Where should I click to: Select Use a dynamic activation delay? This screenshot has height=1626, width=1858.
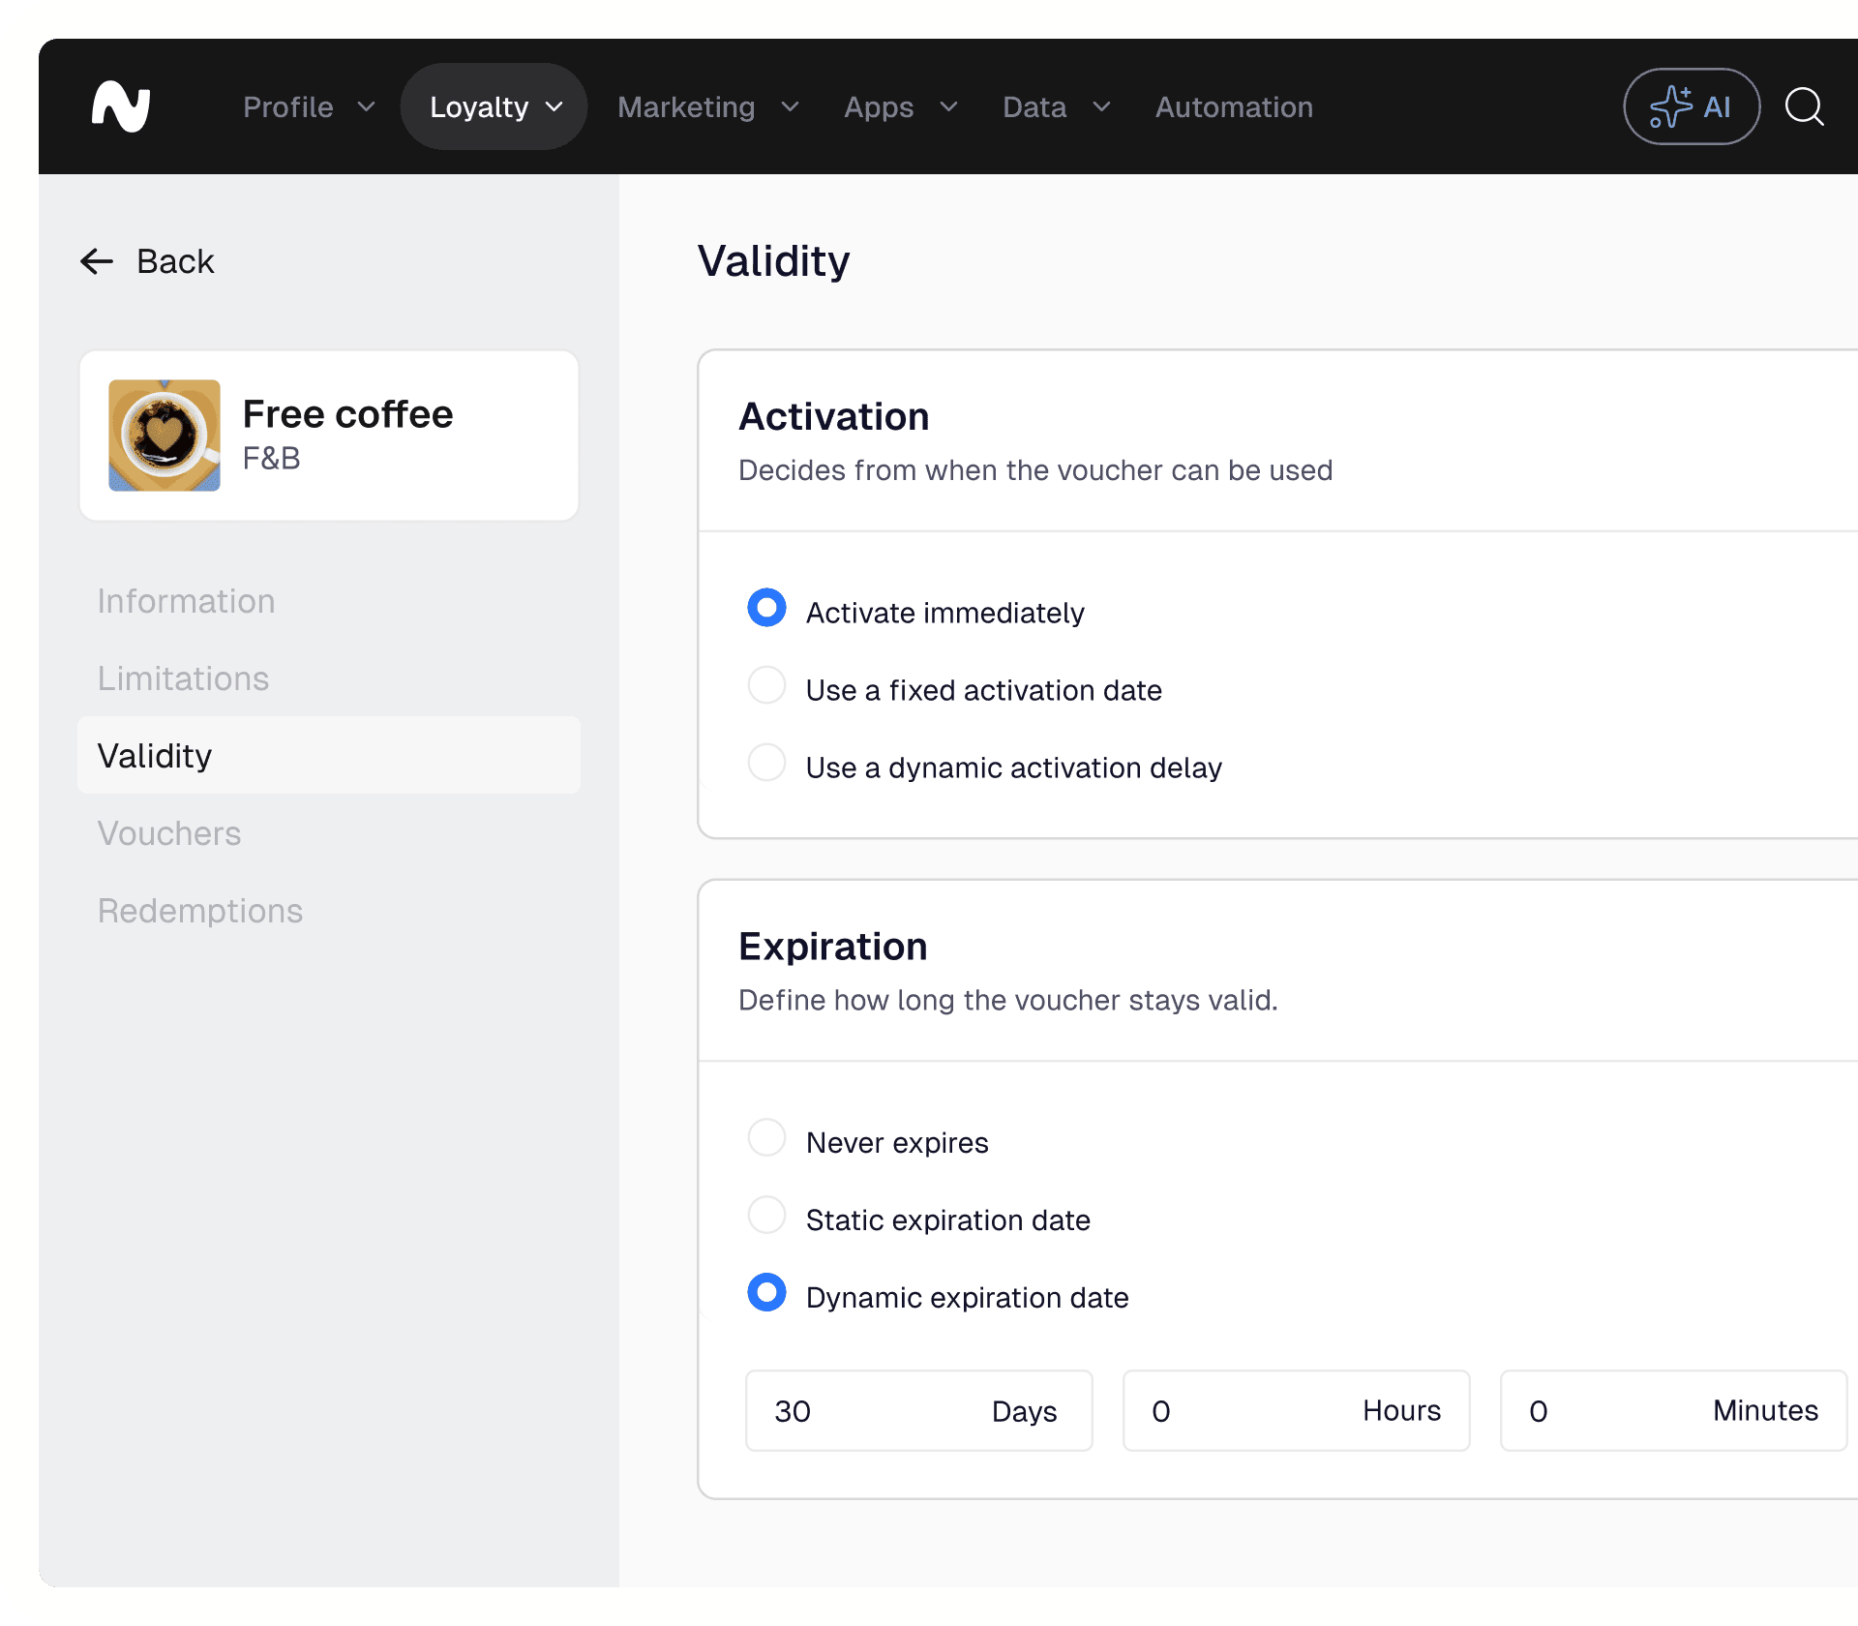766,764
